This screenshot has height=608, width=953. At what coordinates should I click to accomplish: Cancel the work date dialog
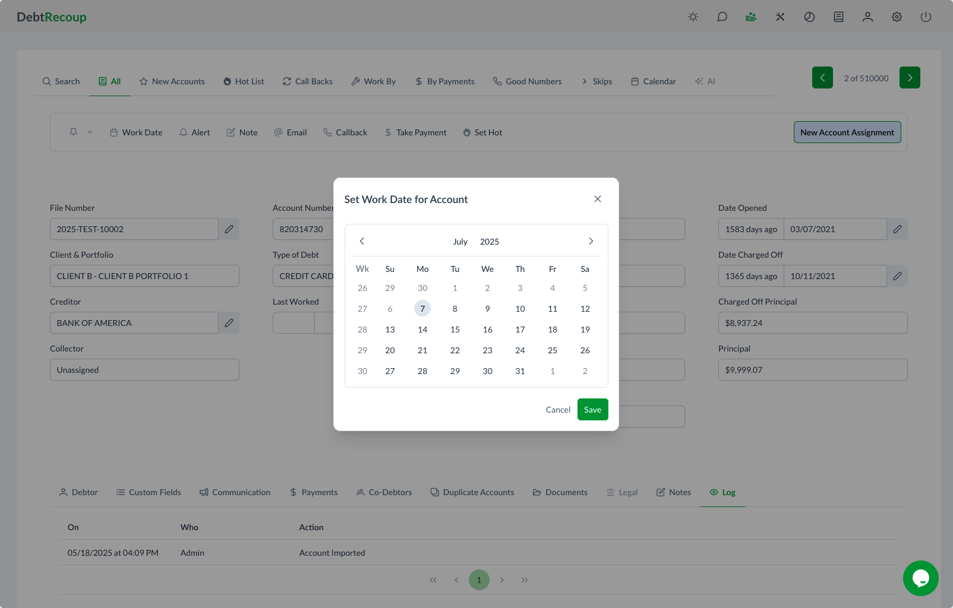558,410
